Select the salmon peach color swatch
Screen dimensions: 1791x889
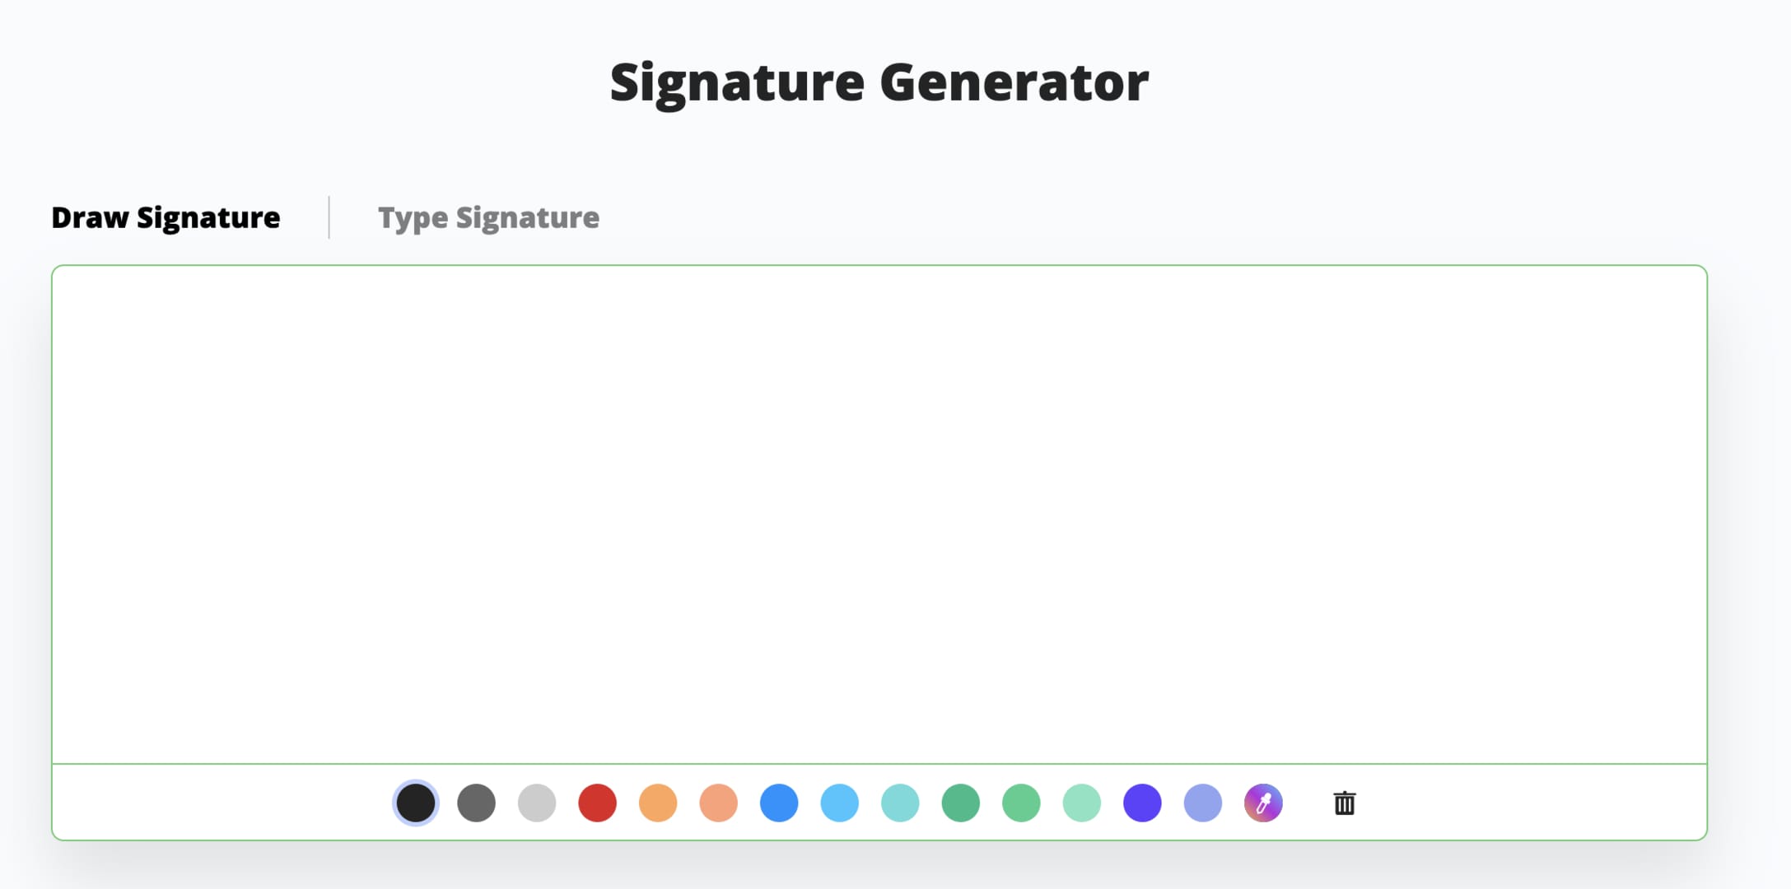718,803
